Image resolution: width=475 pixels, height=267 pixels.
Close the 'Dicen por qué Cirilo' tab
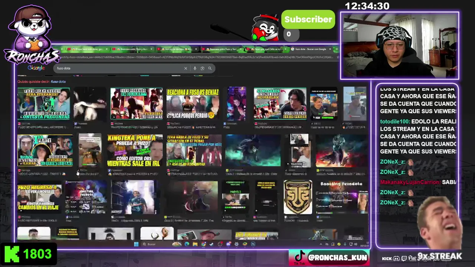pyautogui.click(x=286, y=49)
